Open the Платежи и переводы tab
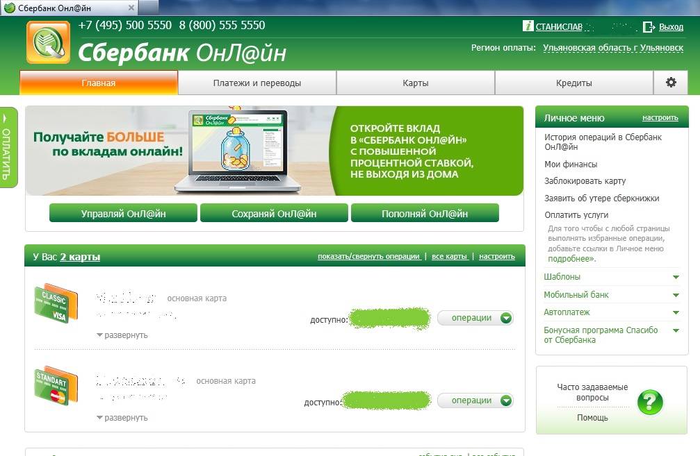This screenshot has width=700, height=456. coord(257,83)
